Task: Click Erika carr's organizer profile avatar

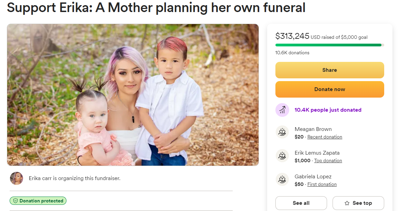Action: pyautogui.click(x=17, y=178)
